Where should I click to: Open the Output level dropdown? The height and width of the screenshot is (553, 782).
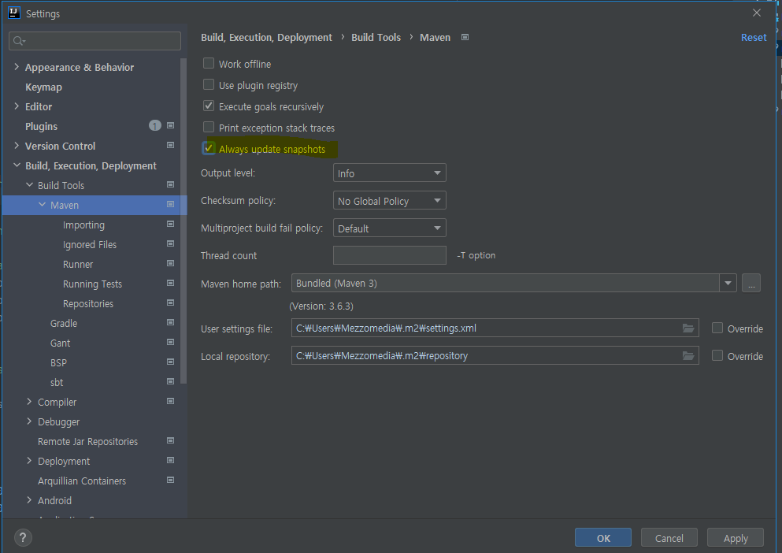(x=390, y=173)
